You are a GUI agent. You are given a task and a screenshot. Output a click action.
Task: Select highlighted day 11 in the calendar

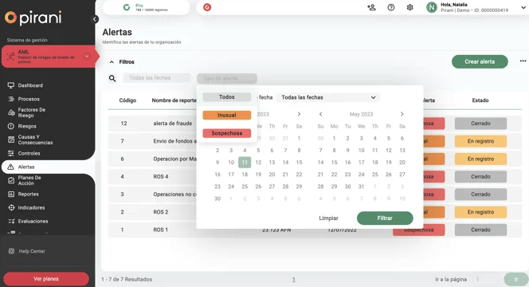coord(245,163)
